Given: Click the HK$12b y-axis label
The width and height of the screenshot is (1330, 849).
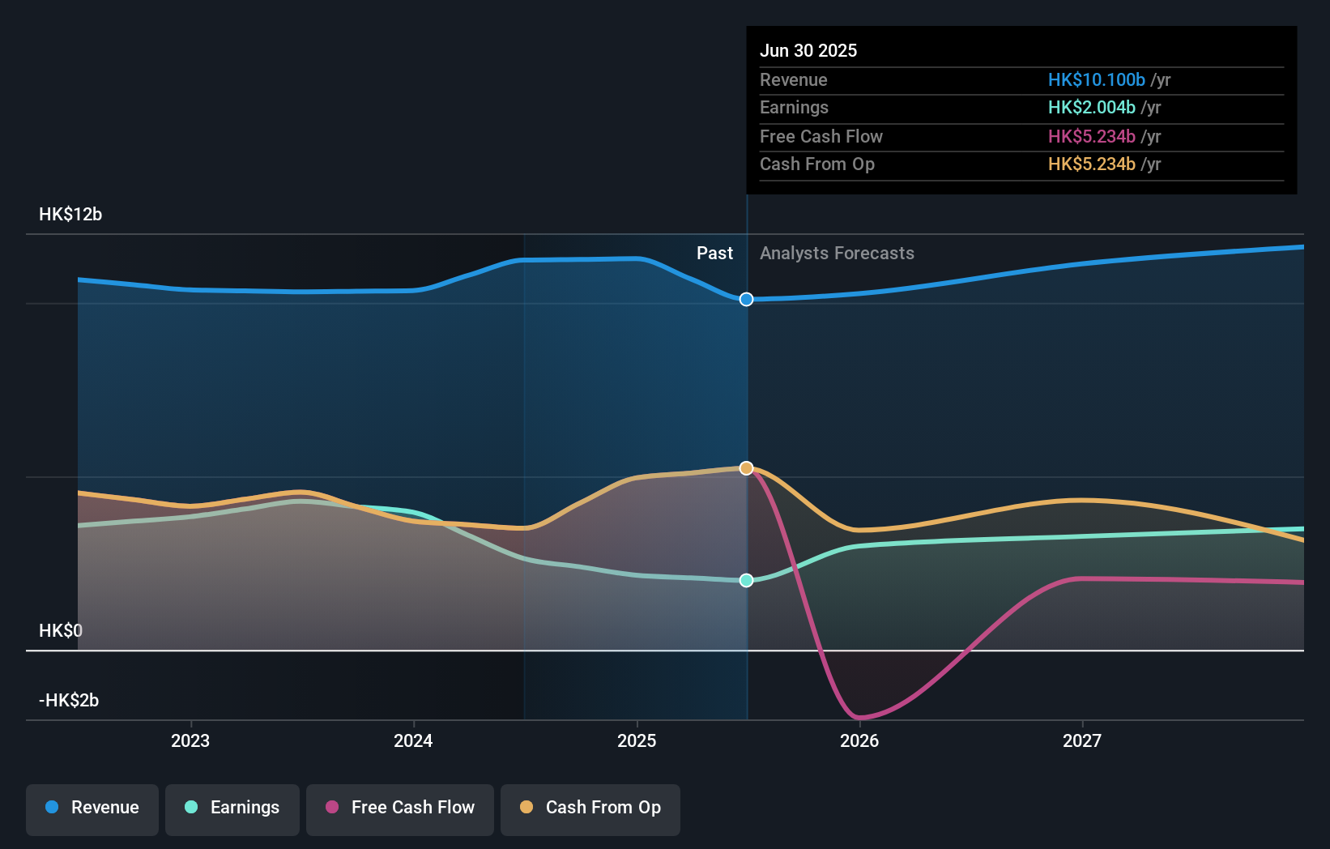Looking at the screenshot, I should pos(70,215).
